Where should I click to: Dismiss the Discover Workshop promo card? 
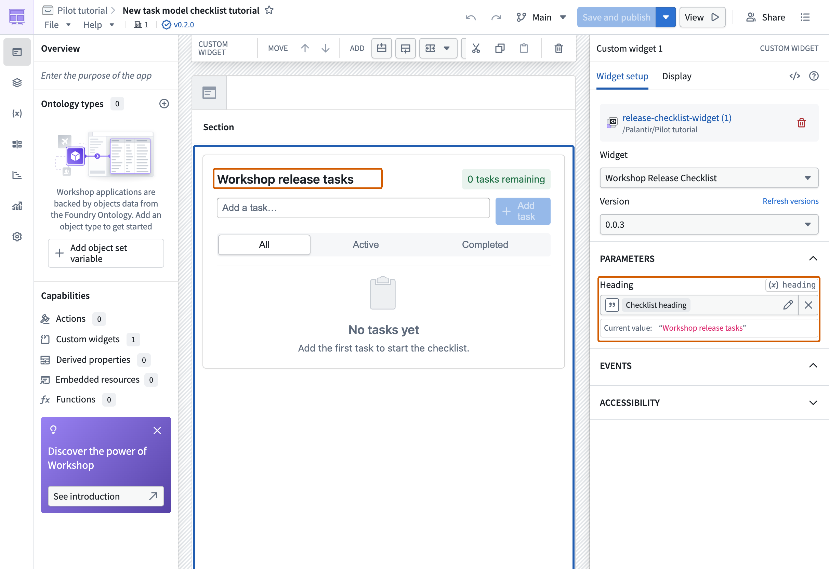coord(157,431)
